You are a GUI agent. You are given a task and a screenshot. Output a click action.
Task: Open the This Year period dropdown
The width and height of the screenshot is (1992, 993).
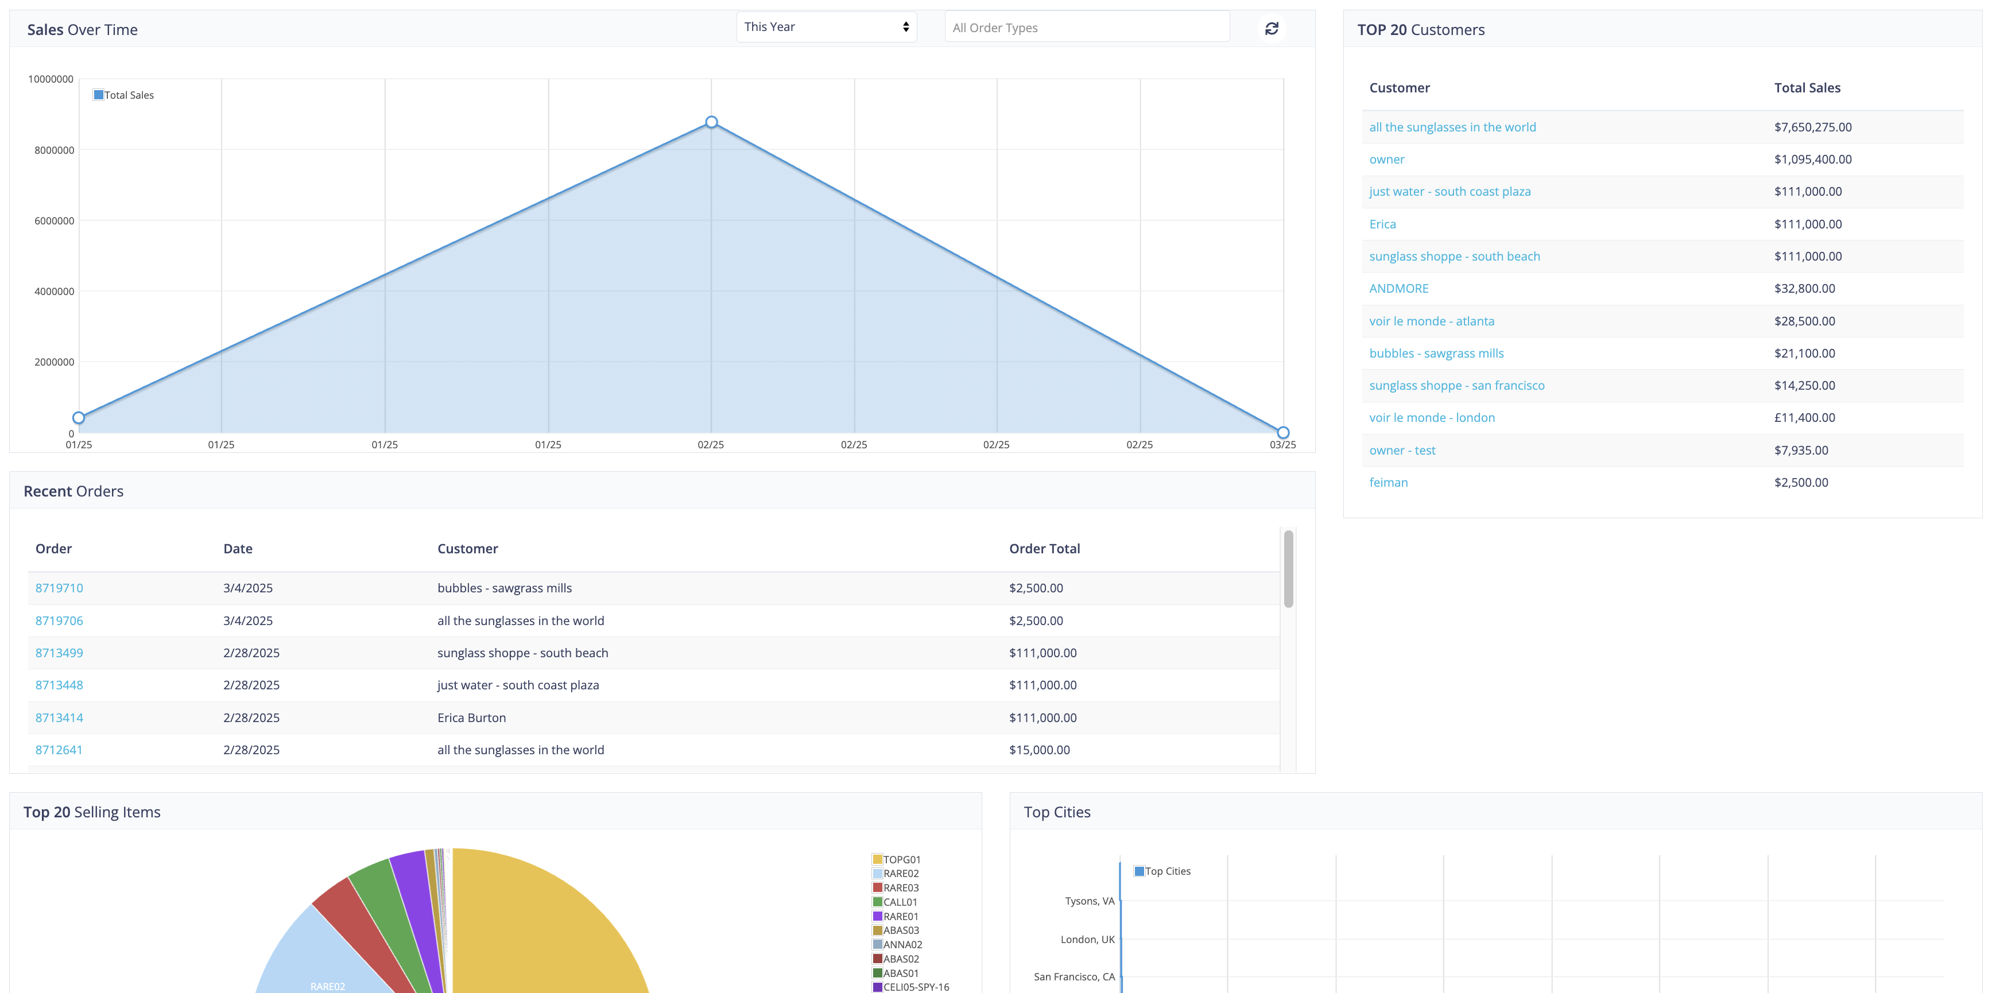826,27
